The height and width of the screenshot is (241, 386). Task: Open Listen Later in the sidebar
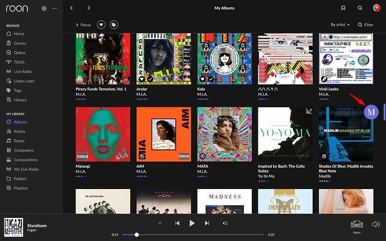[x=21, y=81]
